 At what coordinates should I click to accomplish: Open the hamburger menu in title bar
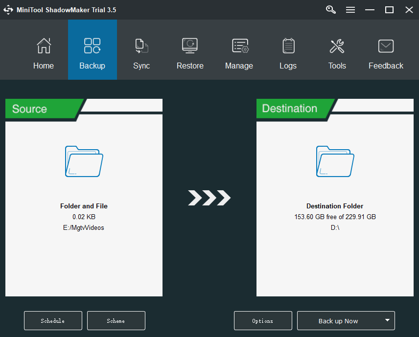(350, 10)
